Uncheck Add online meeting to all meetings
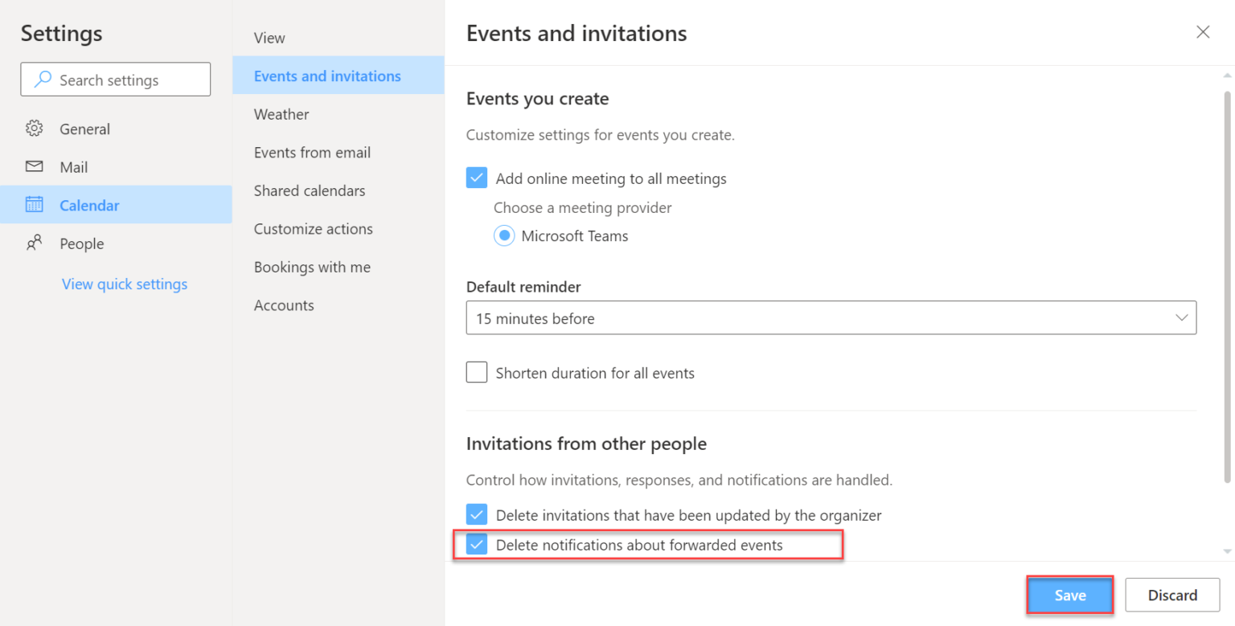The image size is (1235, 626). 477,178
